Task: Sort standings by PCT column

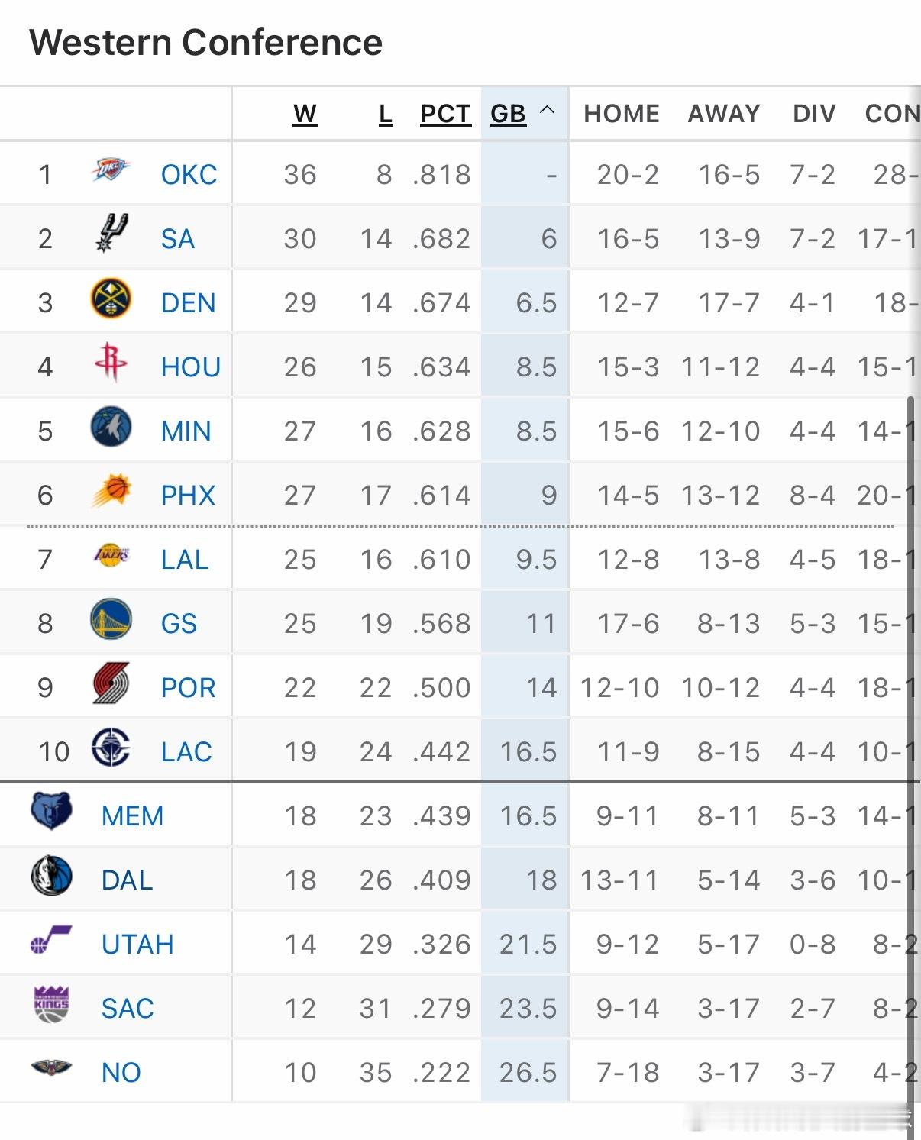Action: point(445,114)
